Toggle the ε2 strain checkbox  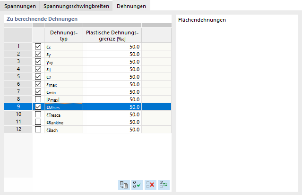(38, 77)
